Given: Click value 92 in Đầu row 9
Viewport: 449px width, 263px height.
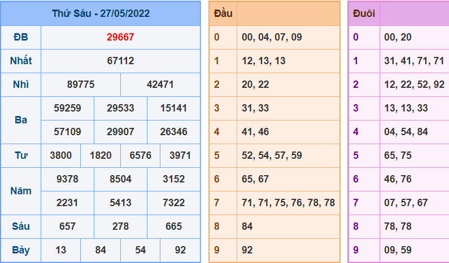Looking at the screenshot, I should pos(247,251).
